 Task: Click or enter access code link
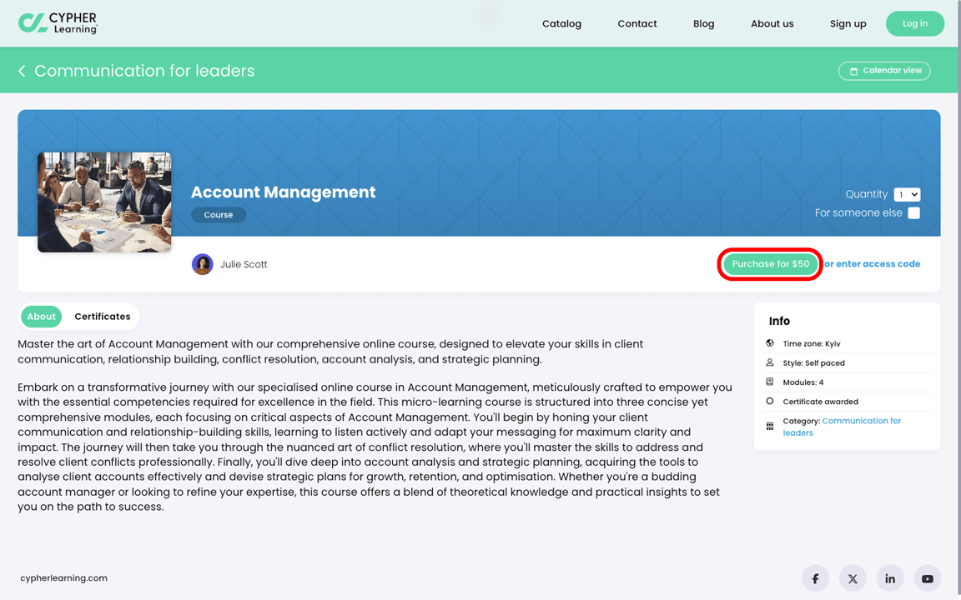click(x=872, y=264)
